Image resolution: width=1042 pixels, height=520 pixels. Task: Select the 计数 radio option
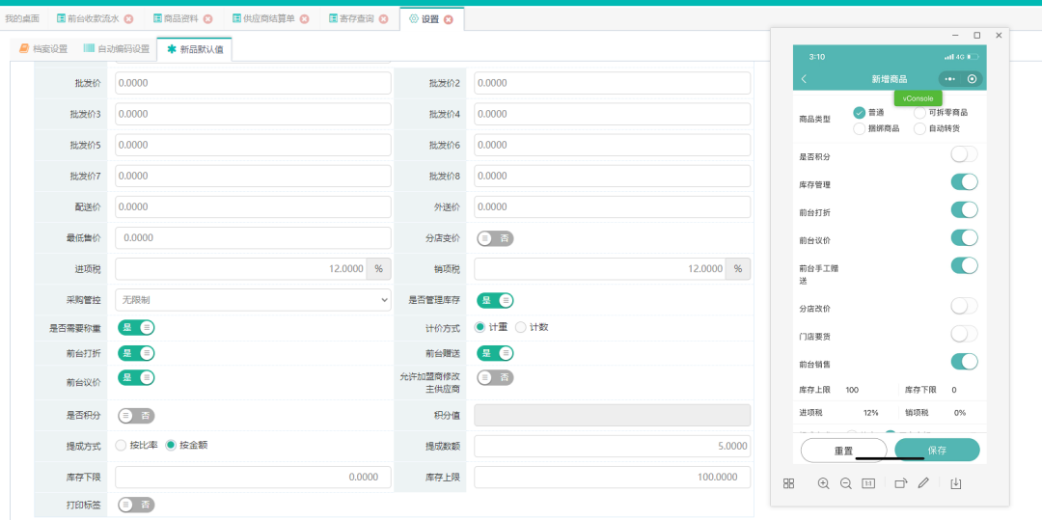coord(521,327)
